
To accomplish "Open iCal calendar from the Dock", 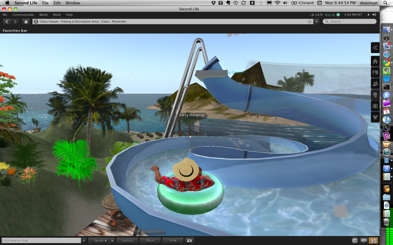I will click(386, 111).
